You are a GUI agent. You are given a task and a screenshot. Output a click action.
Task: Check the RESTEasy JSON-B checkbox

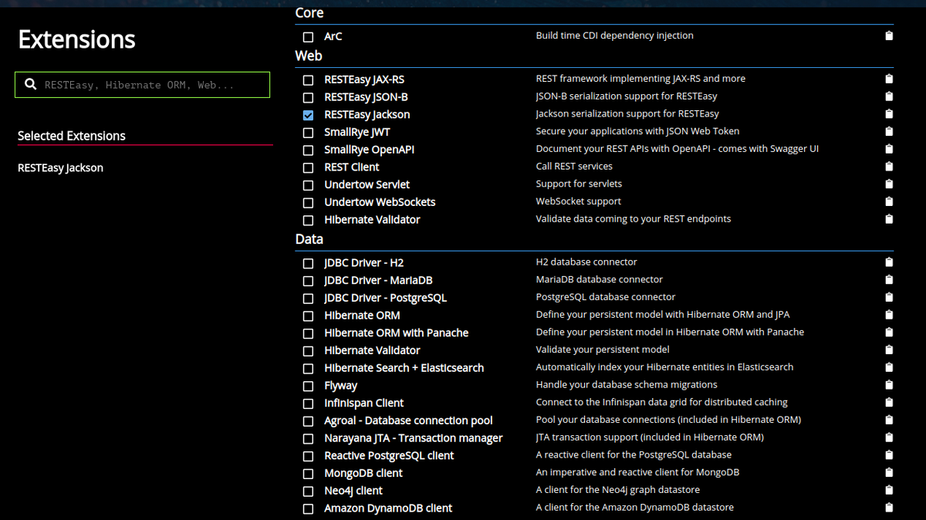point(308,98)
